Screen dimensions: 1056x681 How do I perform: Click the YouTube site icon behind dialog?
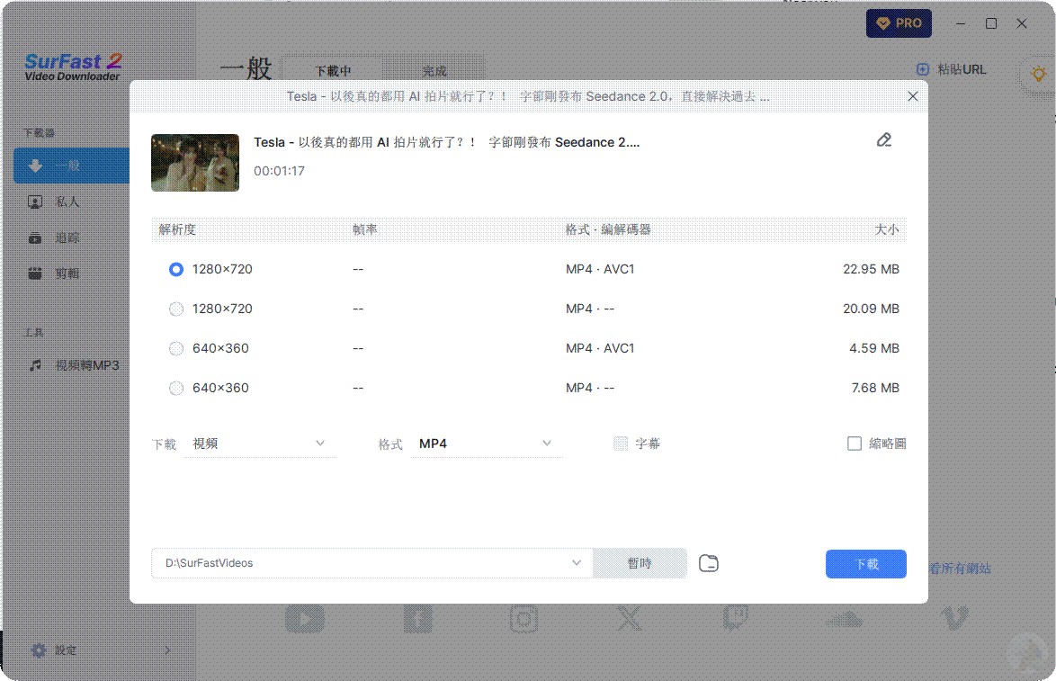304,619
